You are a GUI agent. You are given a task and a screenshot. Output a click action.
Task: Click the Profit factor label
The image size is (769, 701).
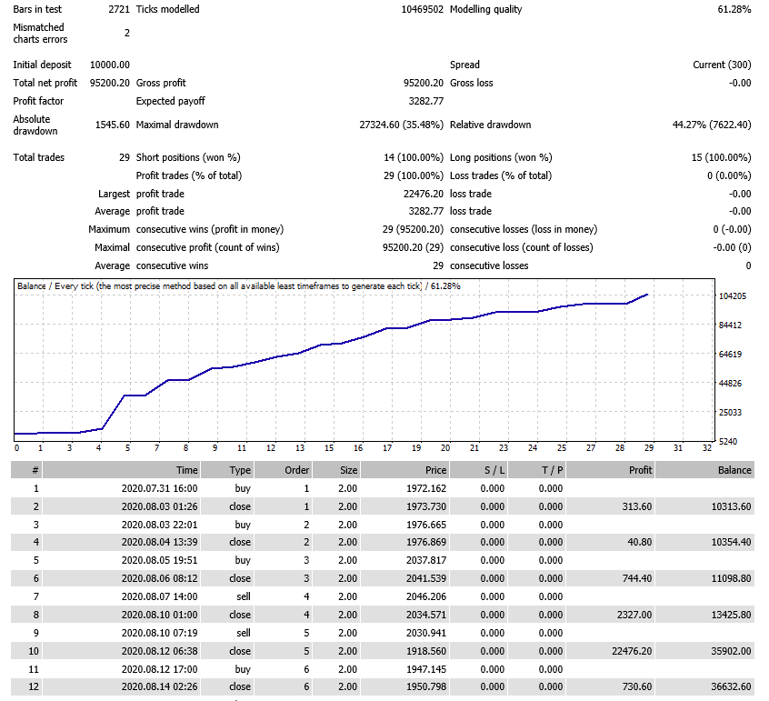coord(38,101)
